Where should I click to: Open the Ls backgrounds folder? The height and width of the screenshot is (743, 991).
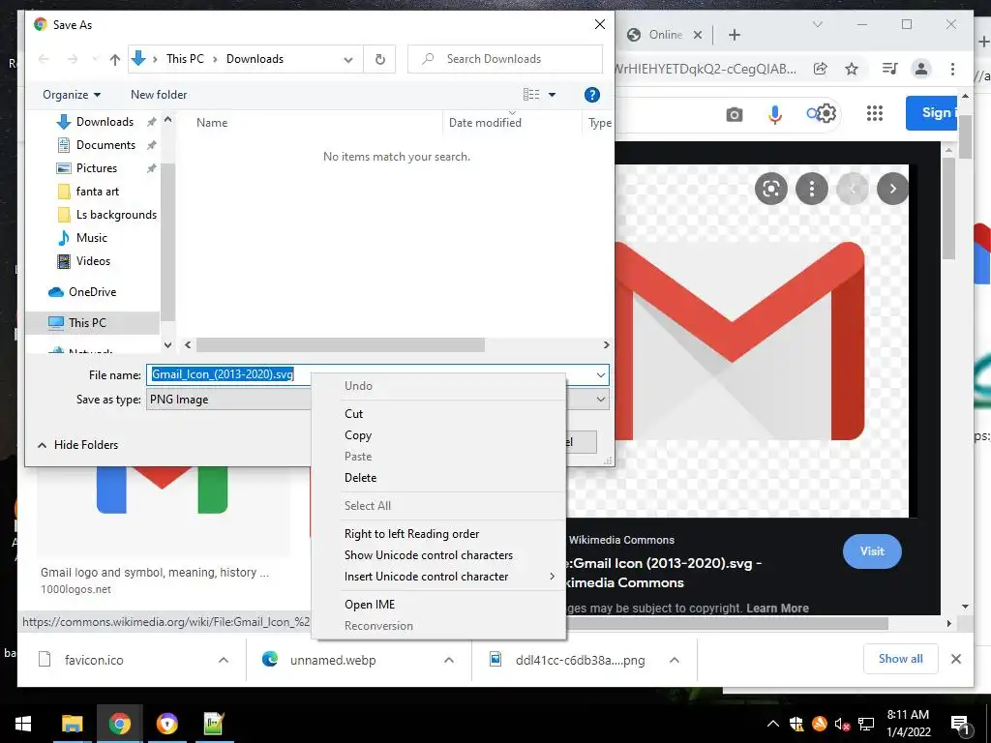click(x=116, y=215)
